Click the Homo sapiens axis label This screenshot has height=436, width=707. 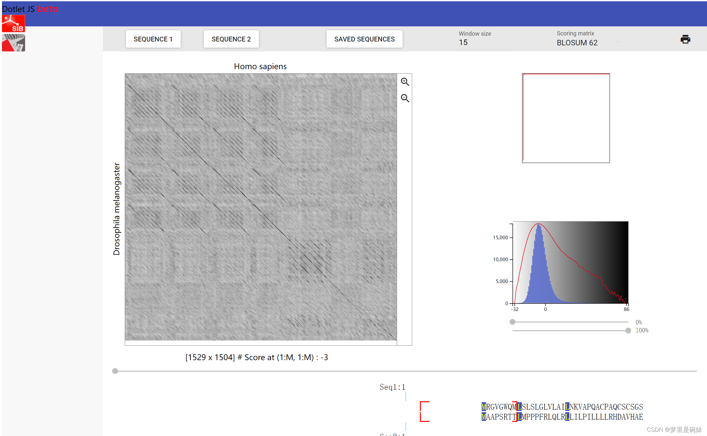pos(260,66)
